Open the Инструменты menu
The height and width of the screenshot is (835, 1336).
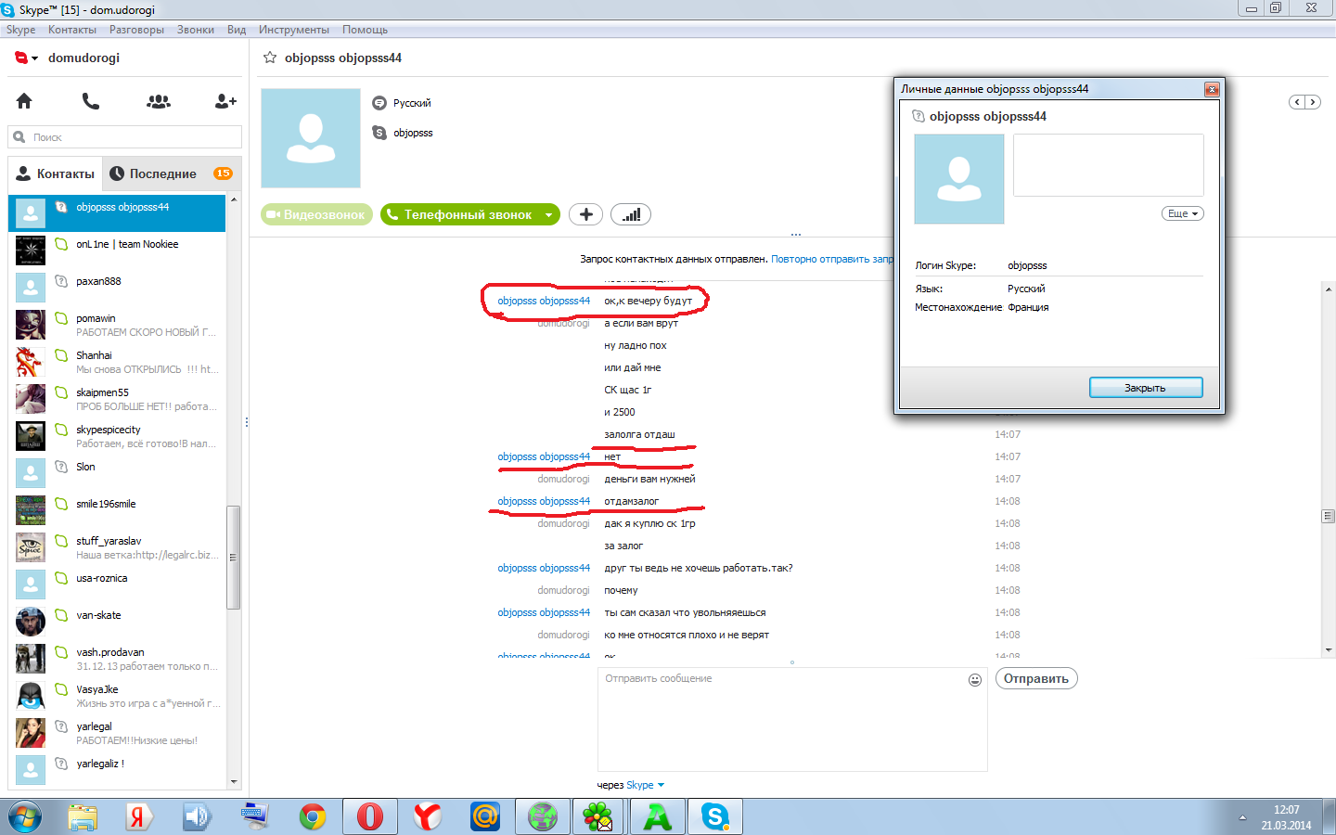point(294,30)
